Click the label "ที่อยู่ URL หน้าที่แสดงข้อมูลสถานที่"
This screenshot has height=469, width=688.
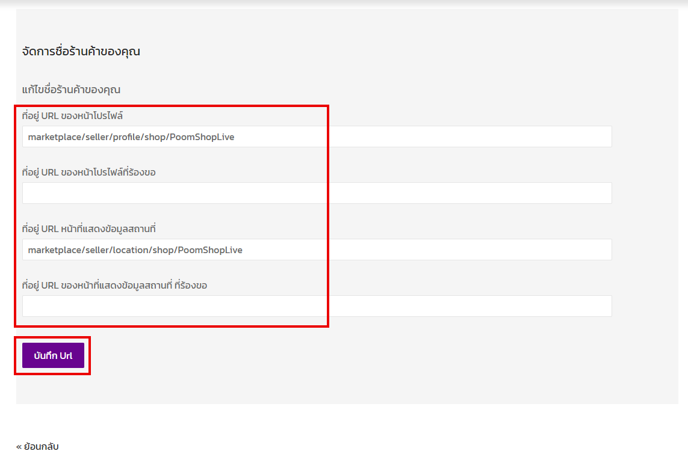pyautogui.click(x=89, y=229)
